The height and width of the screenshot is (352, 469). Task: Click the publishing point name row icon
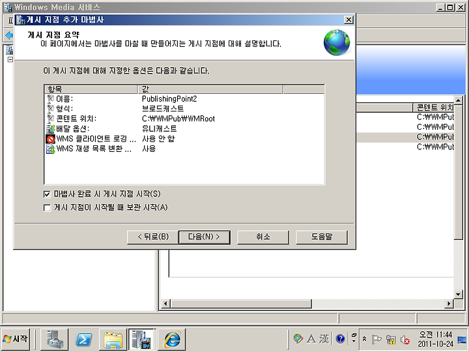(50, 99)
